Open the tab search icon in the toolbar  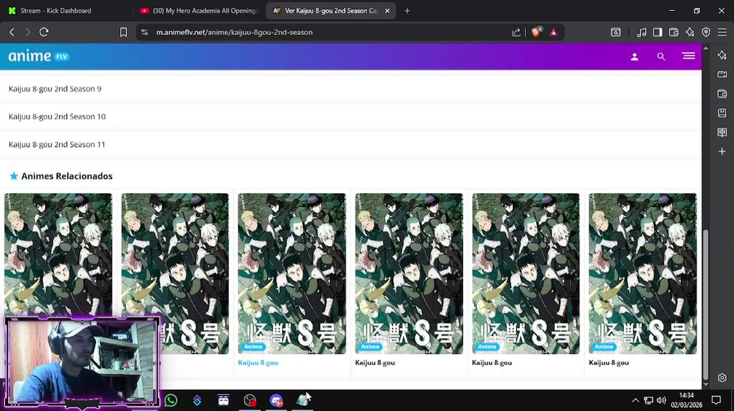tap(616, 33)
